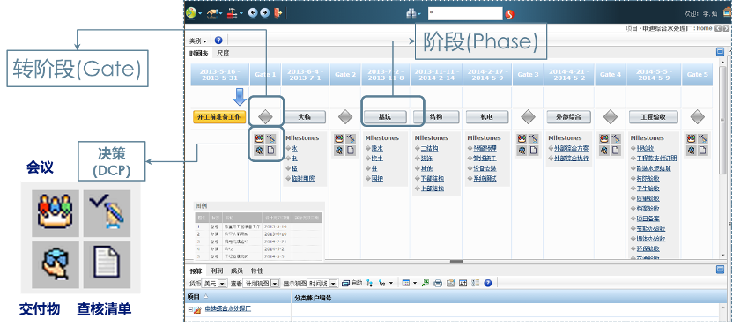Click the 机电 phase button
Screen dimensions: 733x326
click(x=486, y=117)
